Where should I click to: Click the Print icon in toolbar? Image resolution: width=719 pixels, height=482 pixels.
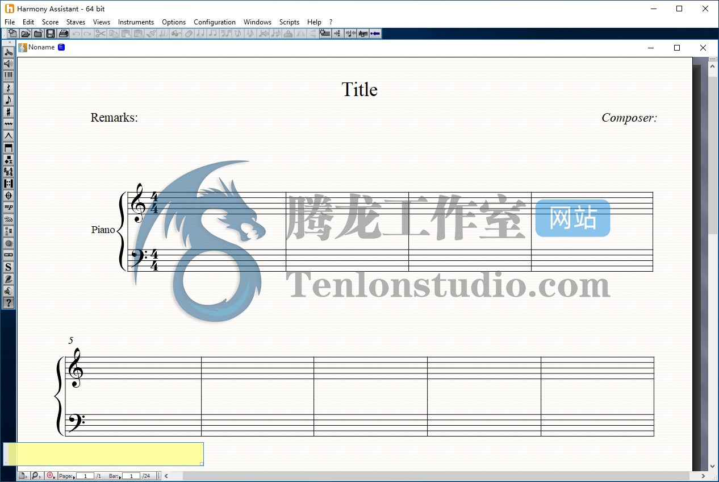coord(63,34)
